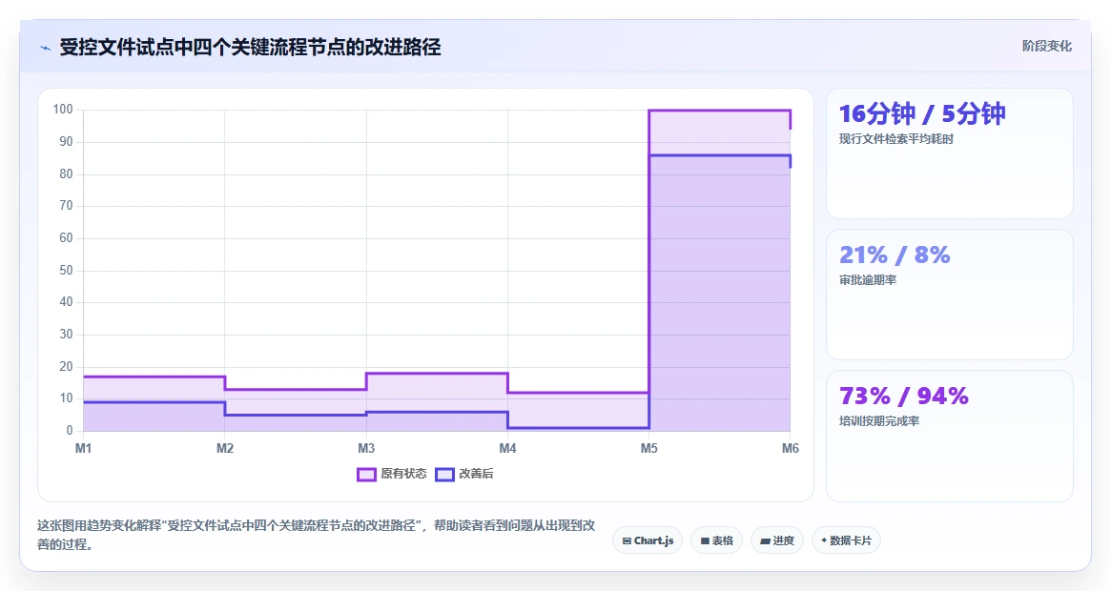Click the purple 原有状态 legend swatch

pos(366,474)
